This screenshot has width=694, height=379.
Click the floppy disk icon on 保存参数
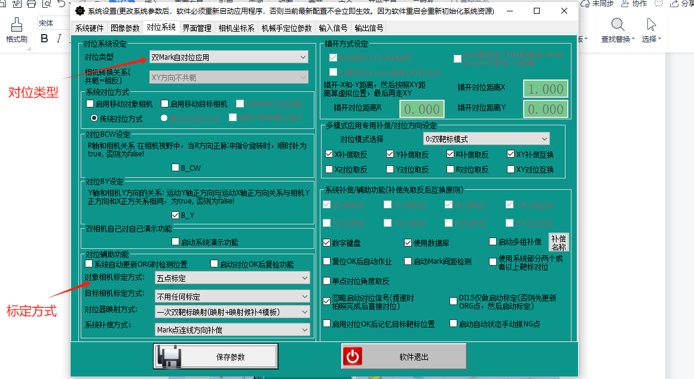point(169,356)
